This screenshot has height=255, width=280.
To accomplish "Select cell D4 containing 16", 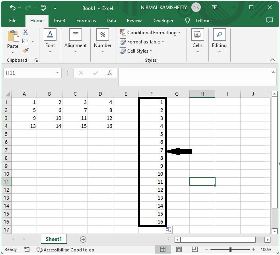I will (x=100, y=126).
